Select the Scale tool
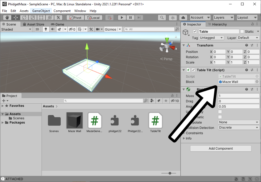 [x=32, y=18]
